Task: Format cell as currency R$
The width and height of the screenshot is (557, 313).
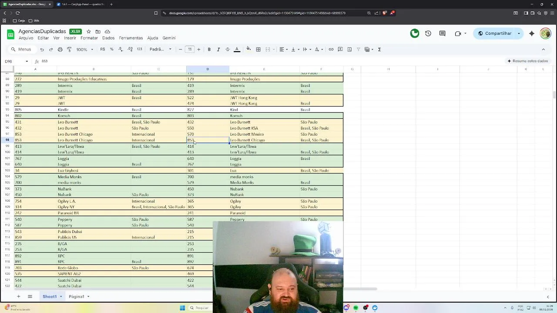Action: coord(103,50)
